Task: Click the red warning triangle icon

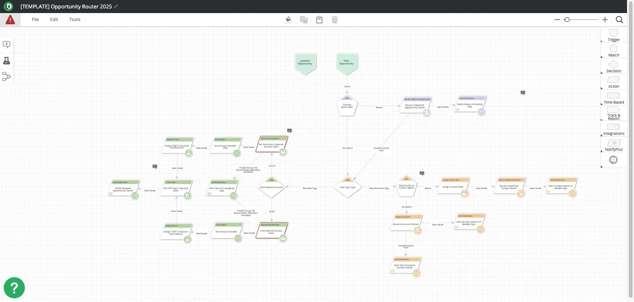Action: 10,20
